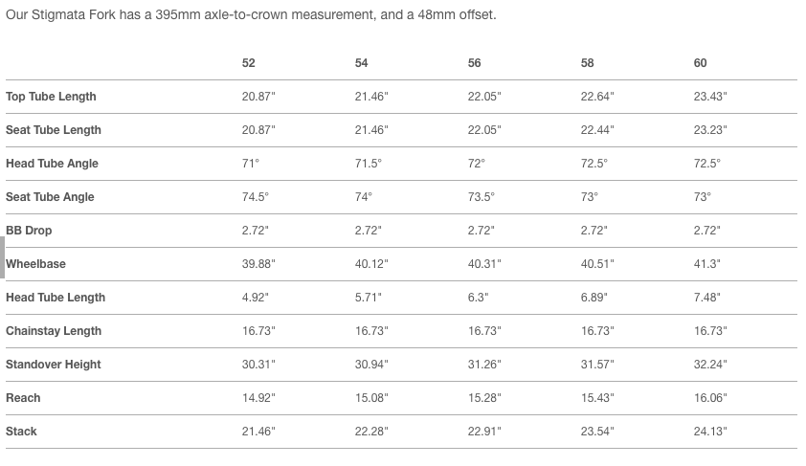Image resolution: width=806 pixels, height=466 pixels.
Task: Select the Head Tube Length row label
Action: 56,298
